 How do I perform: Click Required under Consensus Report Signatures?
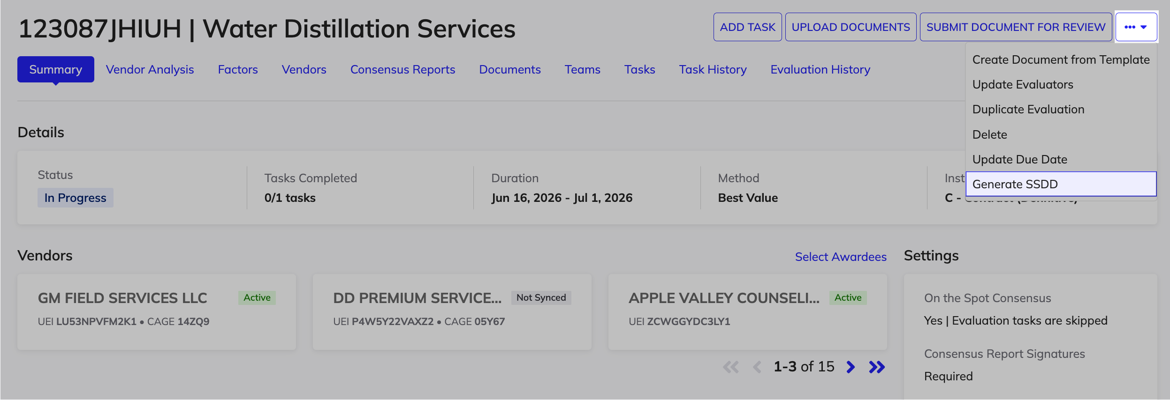tap(948, 376)
